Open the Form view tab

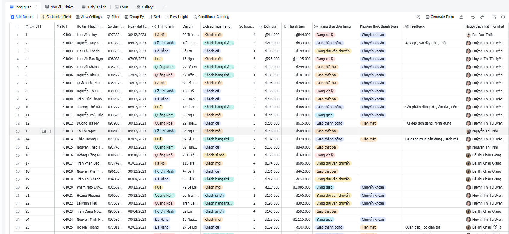121,7
